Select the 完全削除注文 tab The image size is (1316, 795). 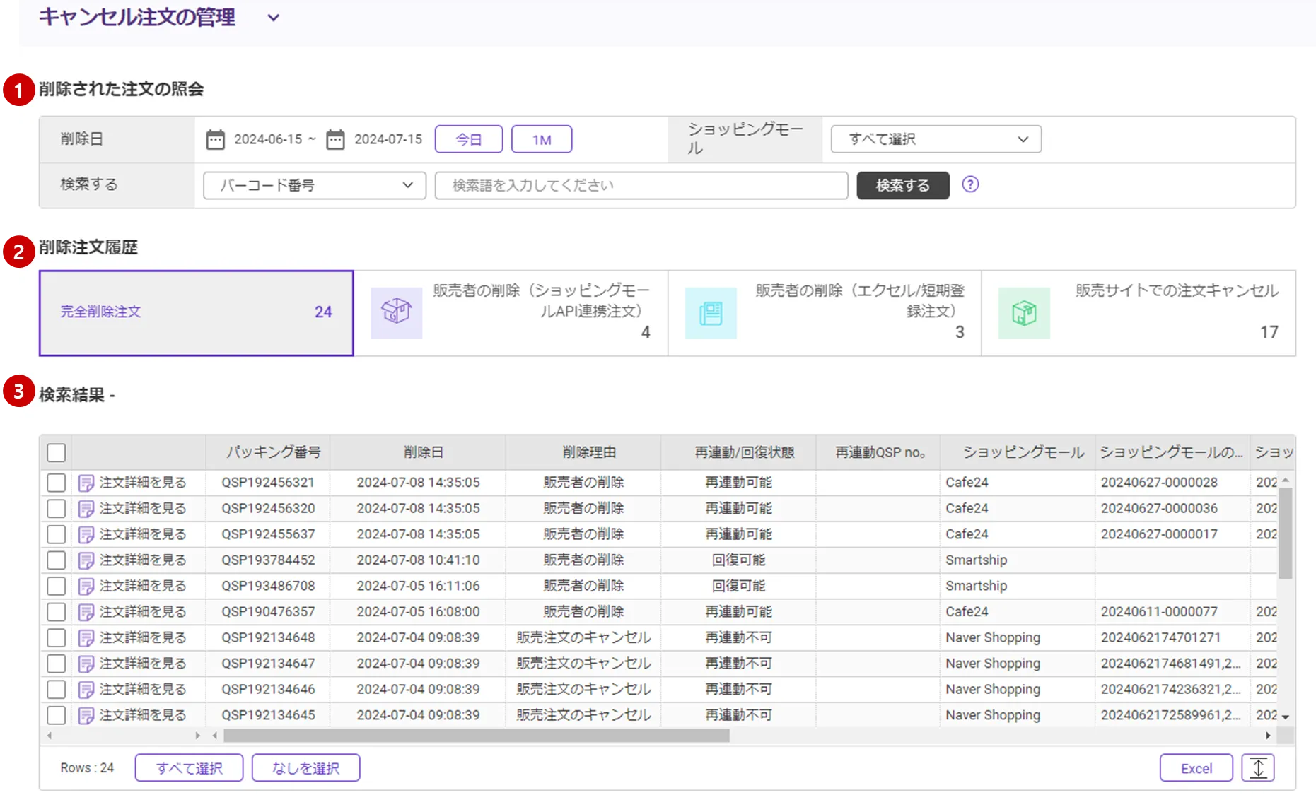click(x=196, y=312)
